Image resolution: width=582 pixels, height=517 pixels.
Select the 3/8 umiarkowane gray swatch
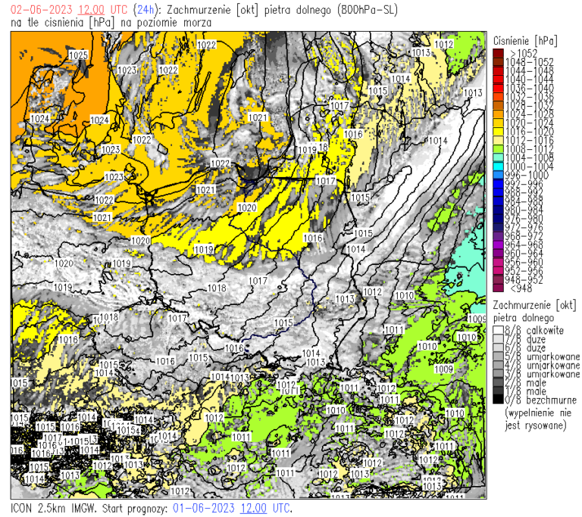(x=498, y=374)
